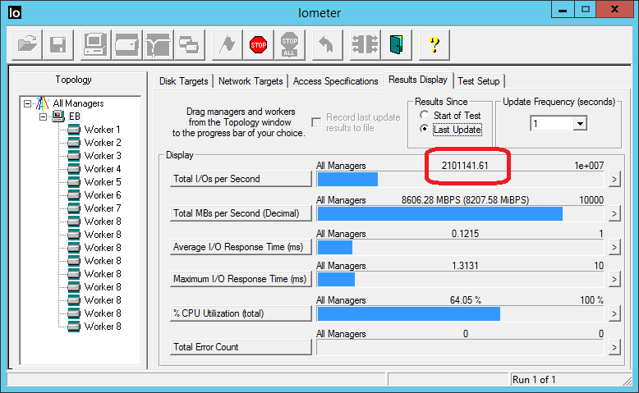Click the Save test configuration disk icon
Screen dimensions: 639x393
[58, 44]
